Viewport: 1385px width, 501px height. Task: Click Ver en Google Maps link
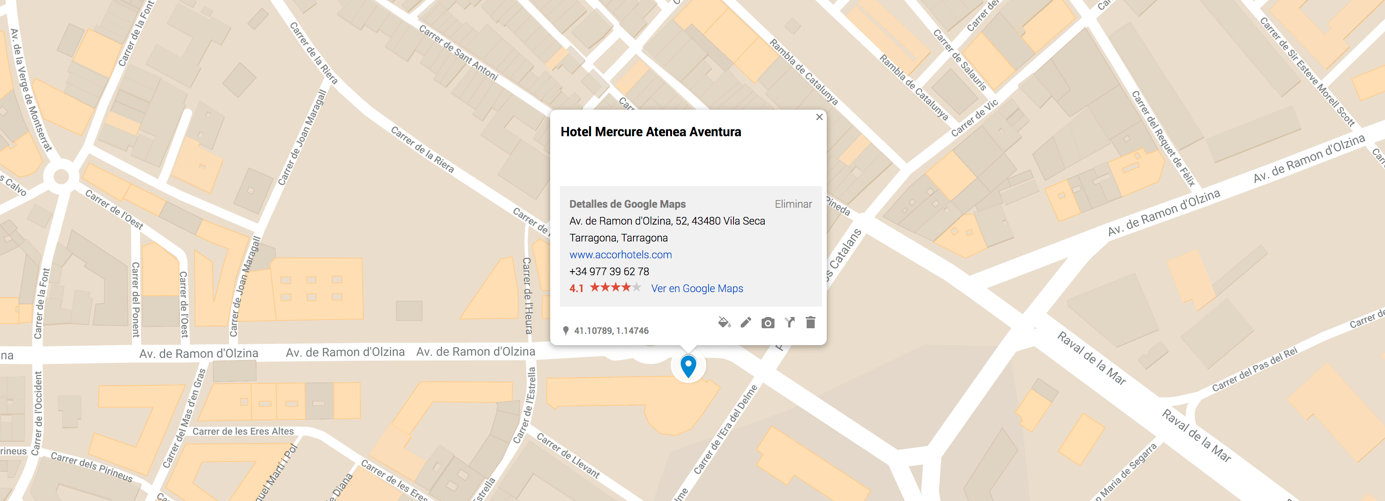pos(697,288)
